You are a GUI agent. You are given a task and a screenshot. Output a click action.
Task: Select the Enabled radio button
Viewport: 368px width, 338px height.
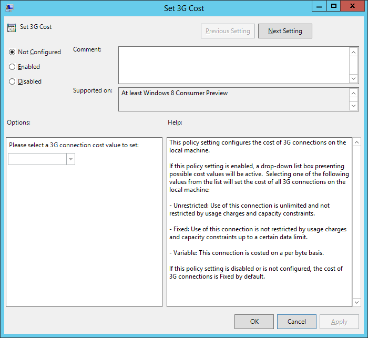[x=12, y=67]
